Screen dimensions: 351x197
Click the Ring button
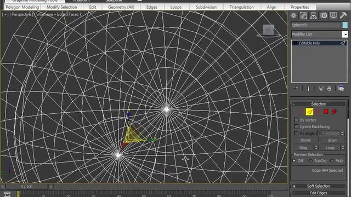pyautogui.click(x=303, y=148)
